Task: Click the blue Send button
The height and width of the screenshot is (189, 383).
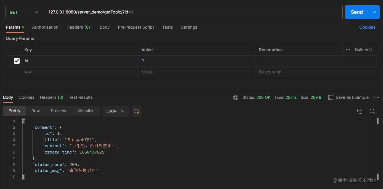Action: [357, 12]
